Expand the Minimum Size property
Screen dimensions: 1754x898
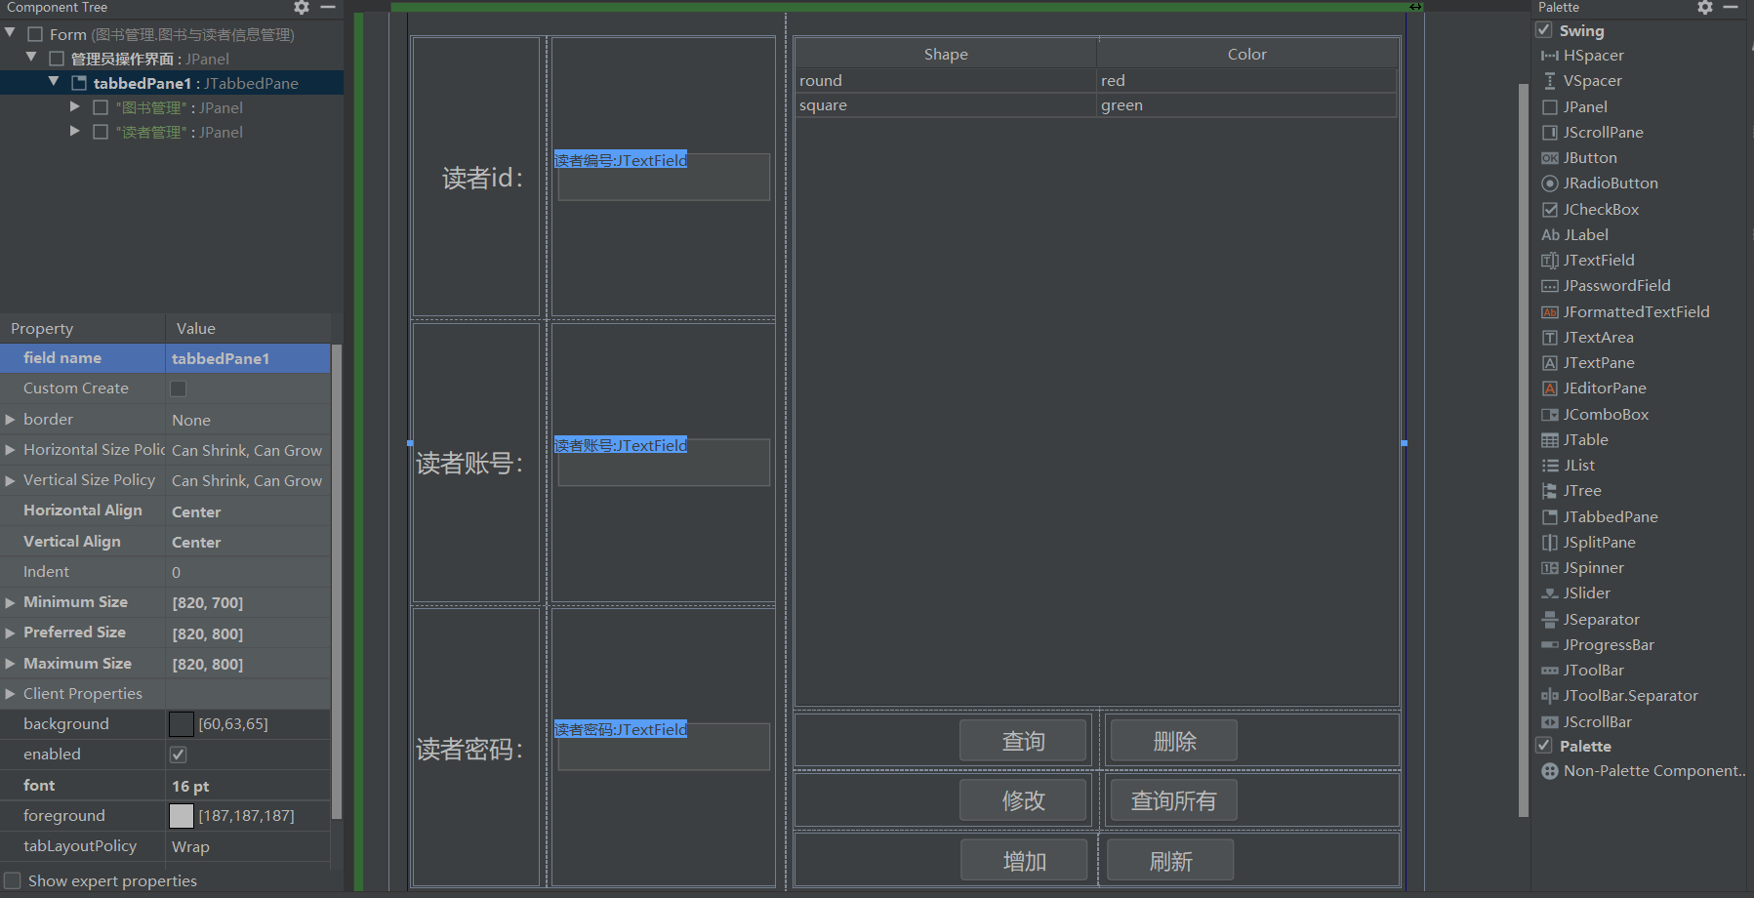[11, 601]
